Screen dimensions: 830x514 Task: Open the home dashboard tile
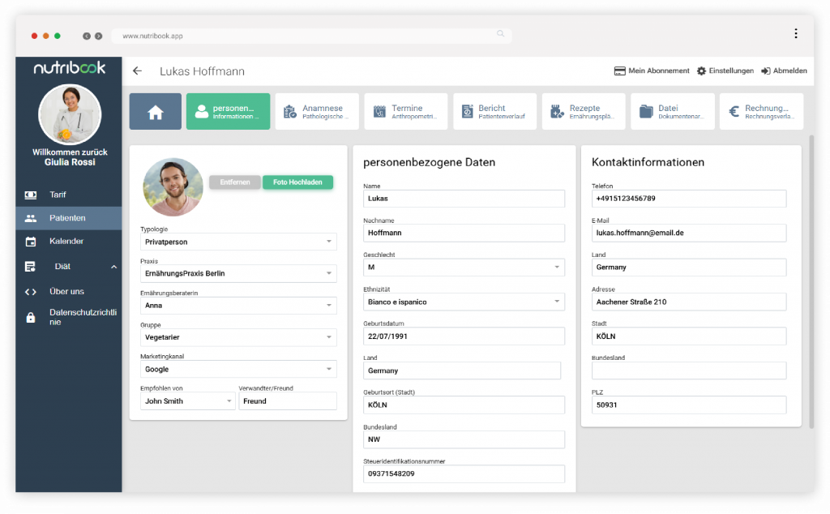coord(155,112)
